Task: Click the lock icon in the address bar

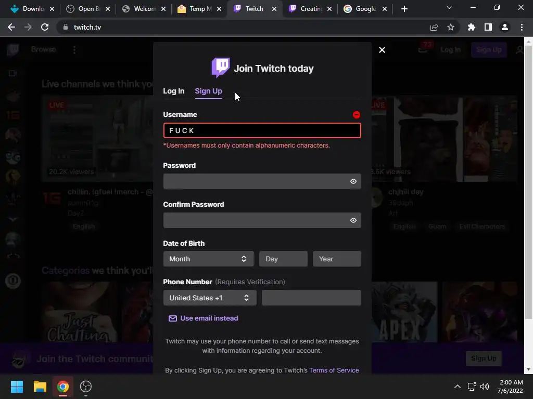Action: 66,27
